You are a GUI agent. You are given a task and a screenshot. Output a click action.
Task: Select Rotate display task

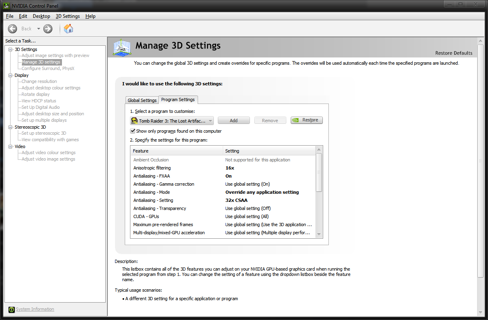[x=36, y=95]
